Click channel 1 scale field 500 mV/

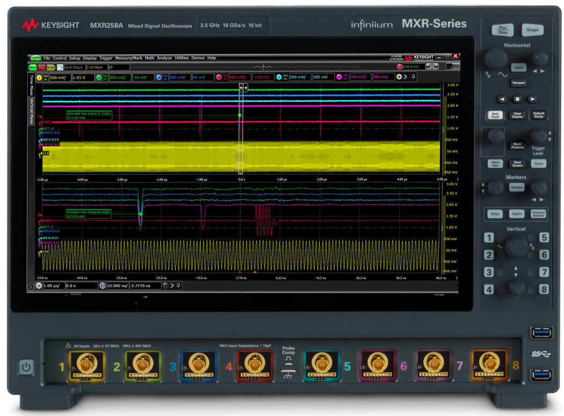[60, 77]
